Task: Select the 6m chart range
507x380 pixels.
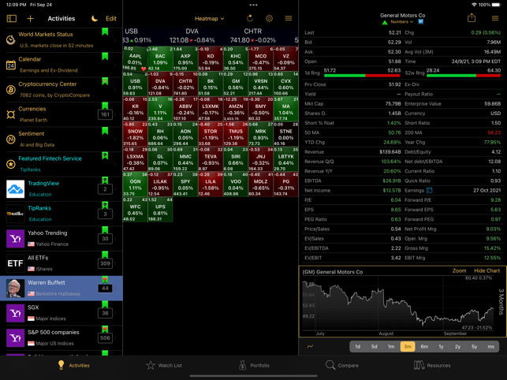Action: [424, 346]
